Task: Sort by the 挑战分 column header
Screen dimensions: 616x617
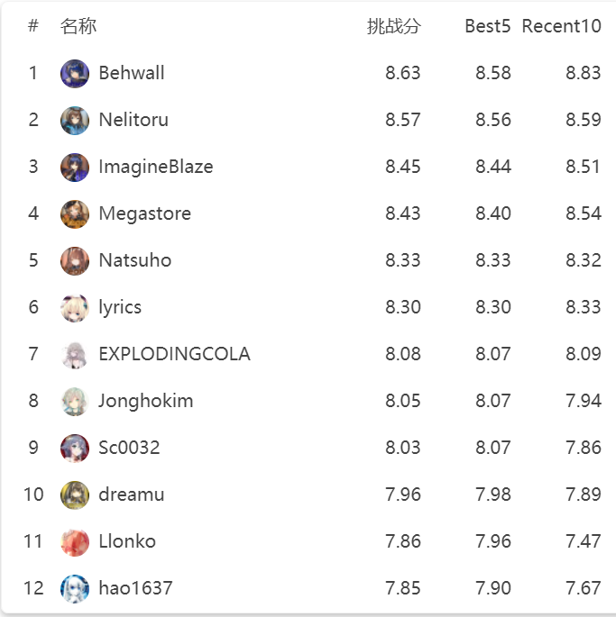Action: click(x=394, y=26)
